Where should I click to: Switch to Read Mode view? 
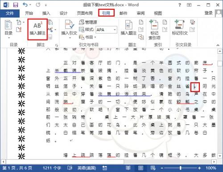(128, 168)
